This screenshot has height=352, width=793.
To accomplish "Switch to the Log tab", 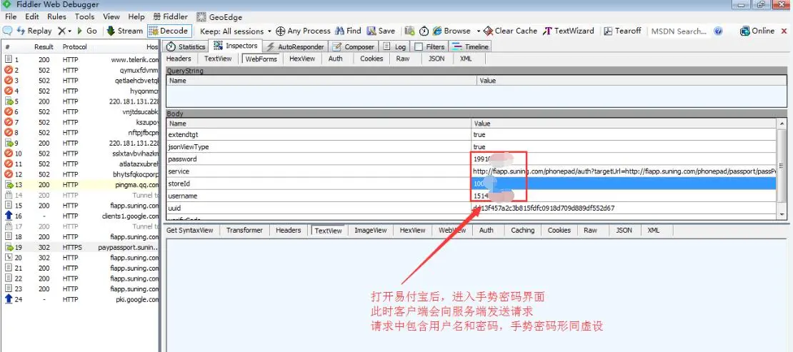I will click(x=394, y=46).
